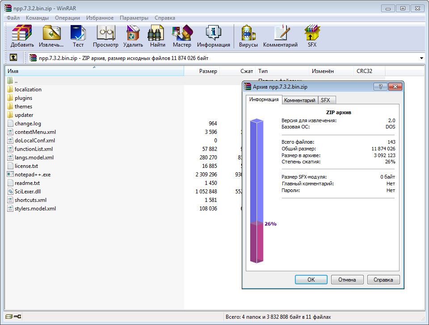Open the Мастер (Wizard) tool

(x=182, y=36)
